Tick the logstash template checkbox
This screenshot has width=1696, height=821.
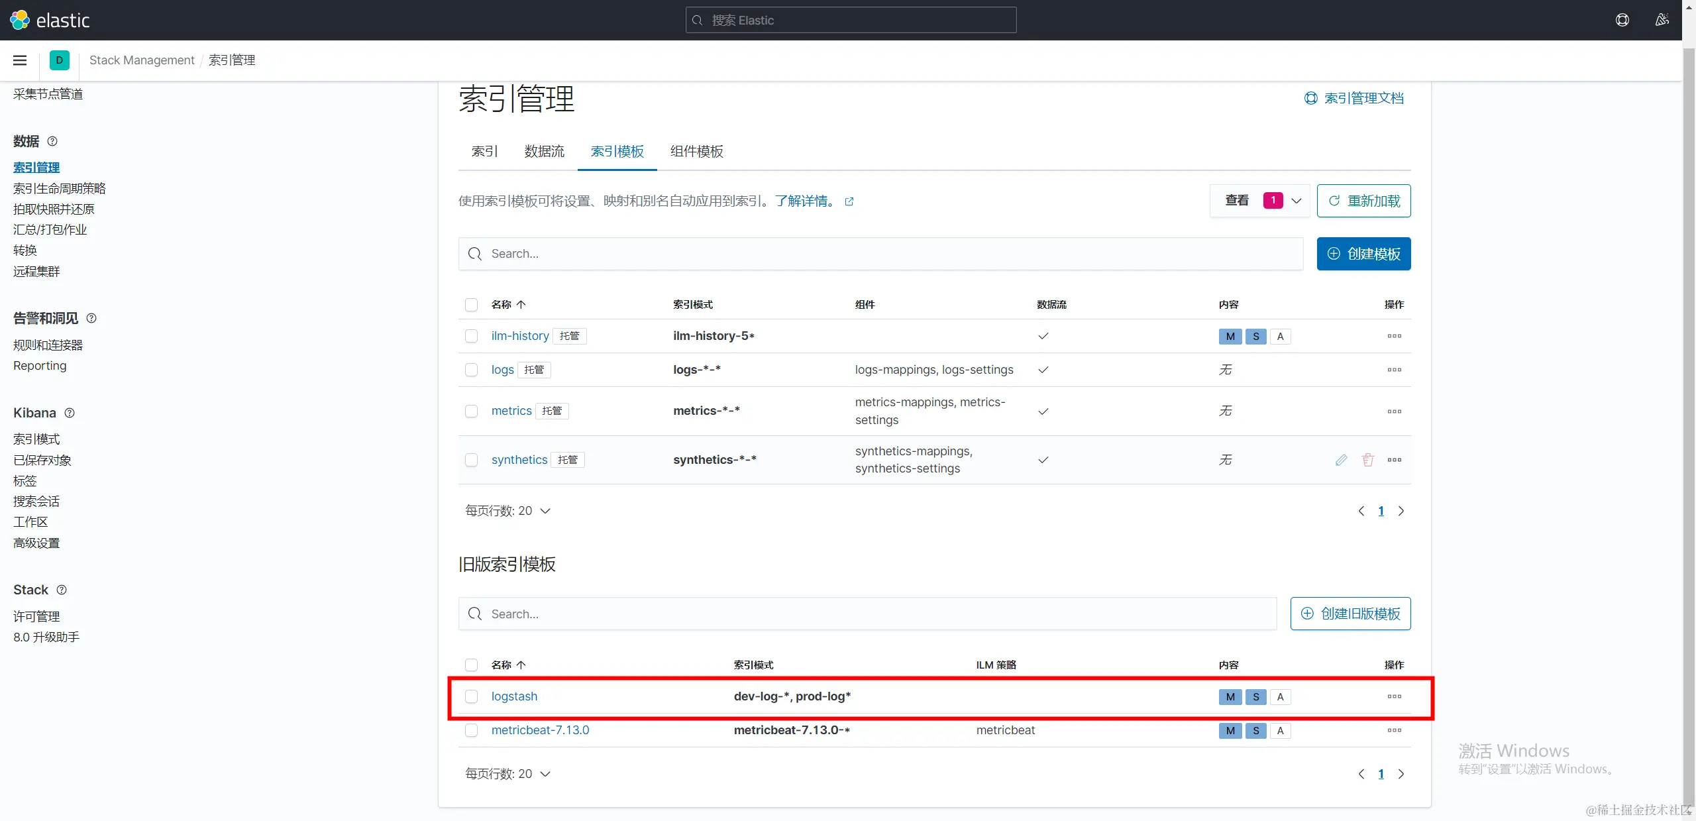click(471, 696)
